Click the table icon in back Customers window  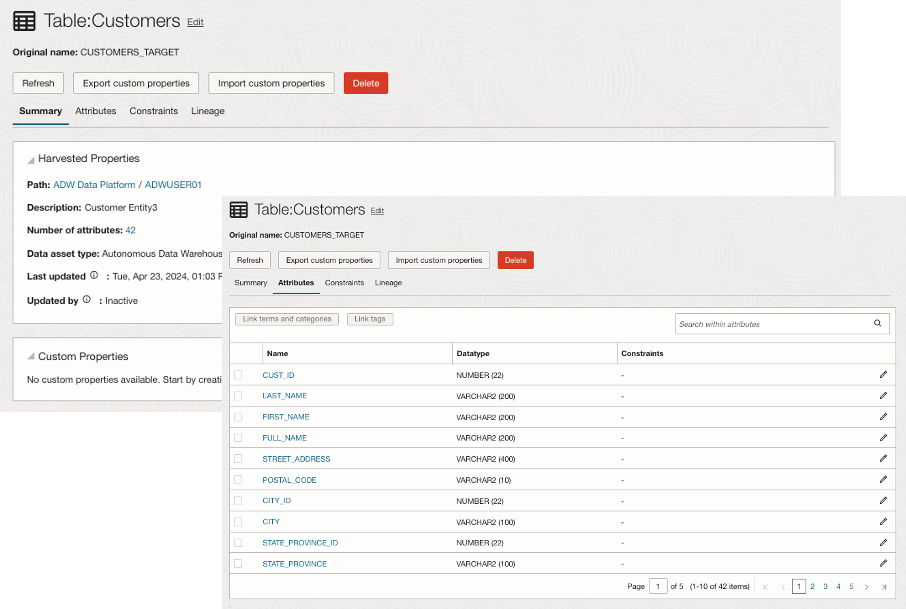pyautogui.click(x=24, y=21)
